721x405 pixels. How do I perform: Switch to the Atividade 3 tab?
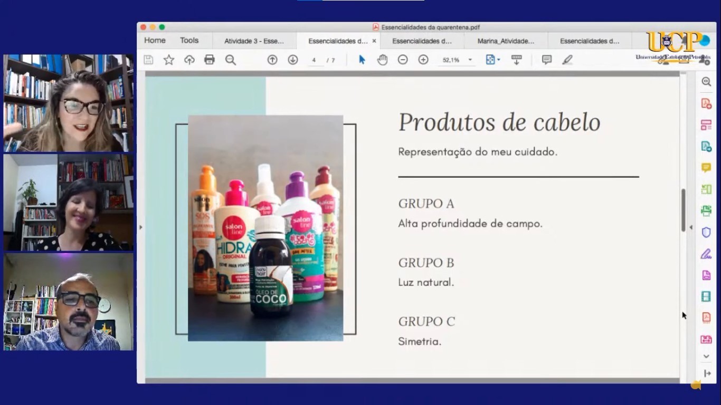(x=254, y=41)
